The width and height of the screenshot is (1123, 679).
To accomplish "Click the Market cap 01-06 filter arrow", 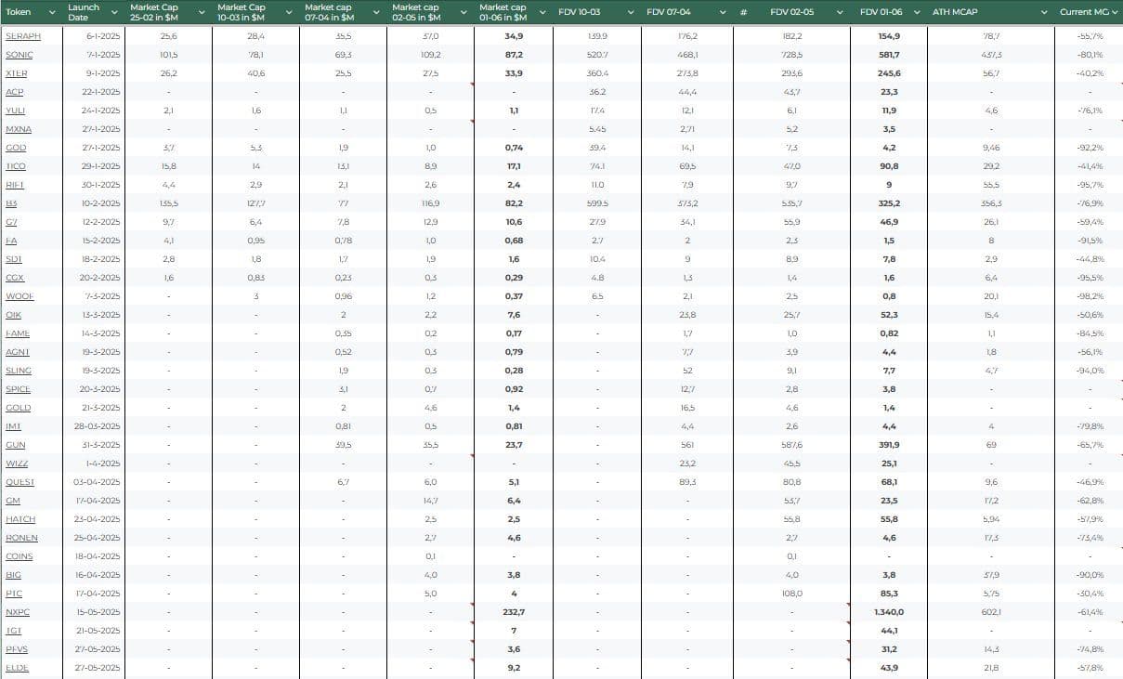I will click(x=542, y=12).
